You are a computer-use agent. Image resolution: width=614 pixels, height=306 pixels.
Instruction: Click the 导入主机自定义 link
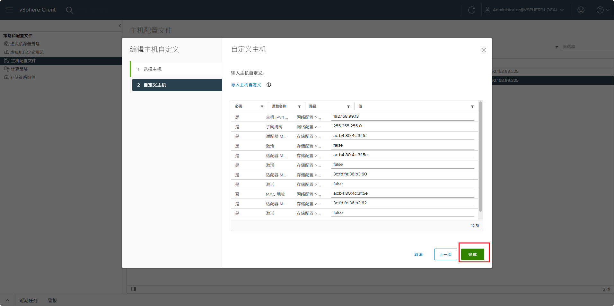coord(246,85)
